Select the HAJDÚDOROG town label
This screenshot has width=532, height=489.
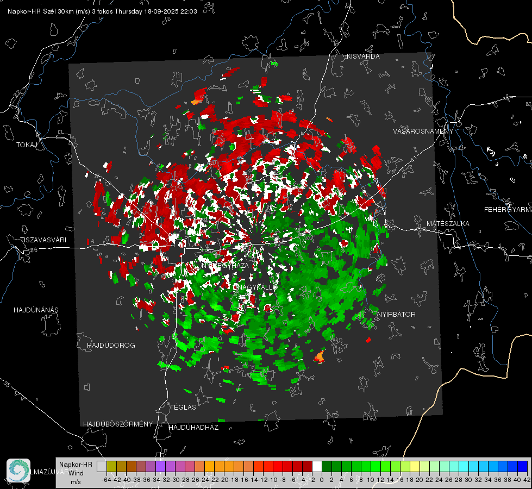111,346
